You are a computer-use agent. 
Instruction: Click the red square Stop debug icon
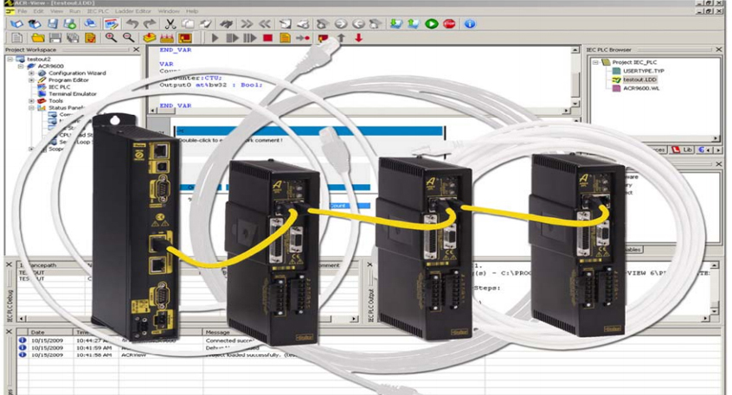point(267,38)
